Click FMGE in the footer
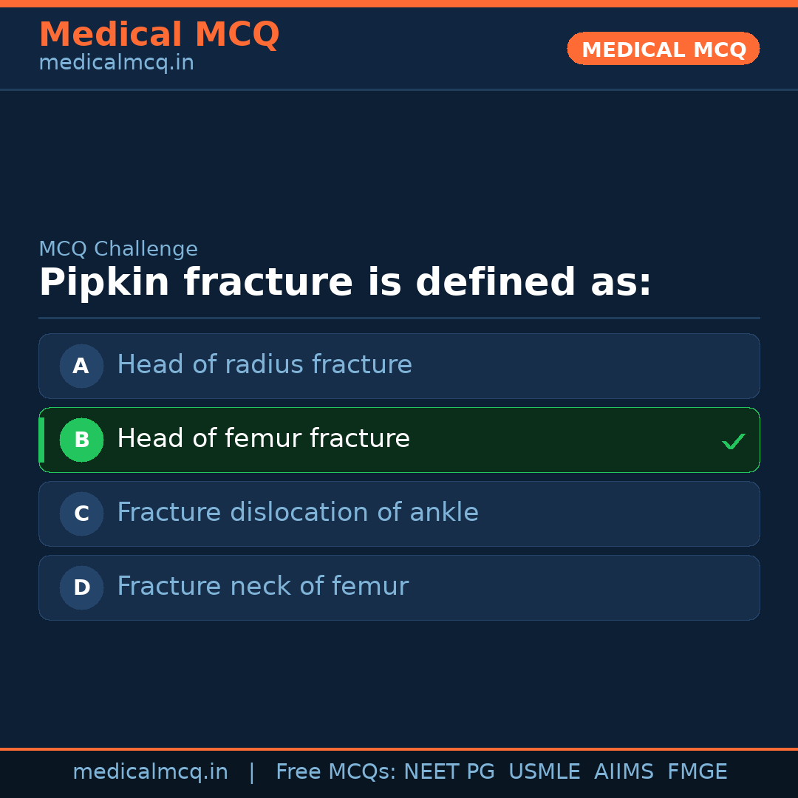798x798 pixels. [x=697, y=772]
